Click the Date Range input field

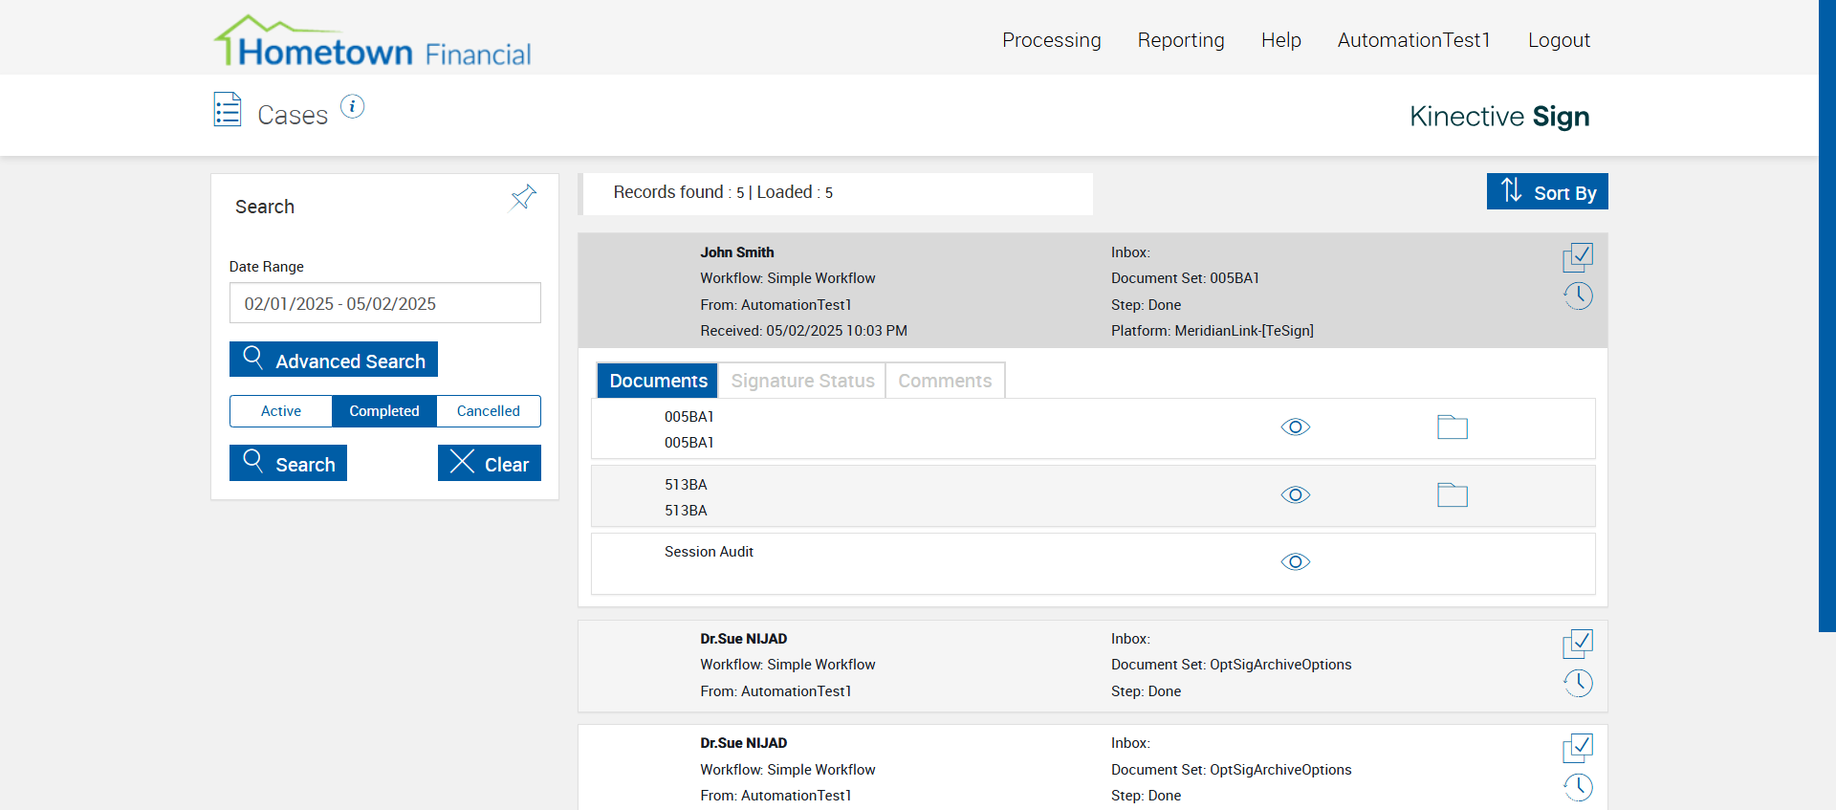click(384, 303)
